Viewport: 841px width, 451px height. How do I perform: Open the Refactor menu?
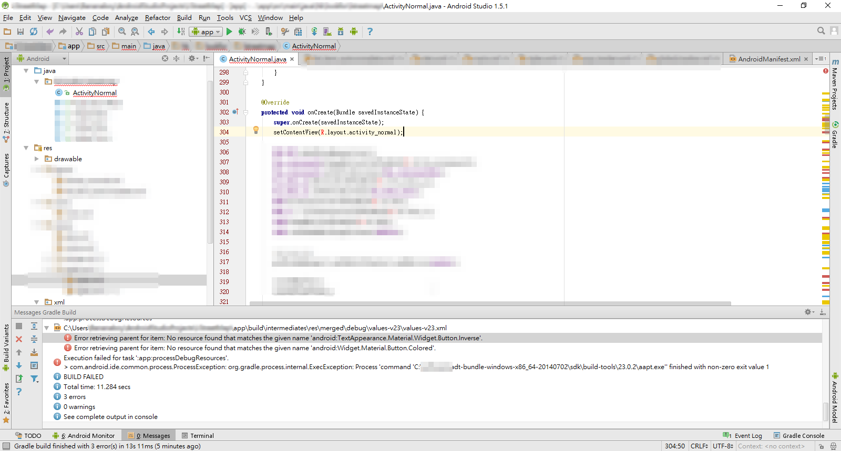click(x=158, y=17)
